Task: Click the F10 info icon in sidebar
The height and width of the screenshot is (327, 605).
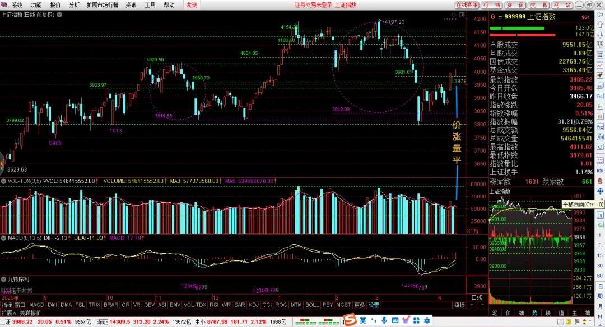Action: pyautogui.click(x=600, y=96)
